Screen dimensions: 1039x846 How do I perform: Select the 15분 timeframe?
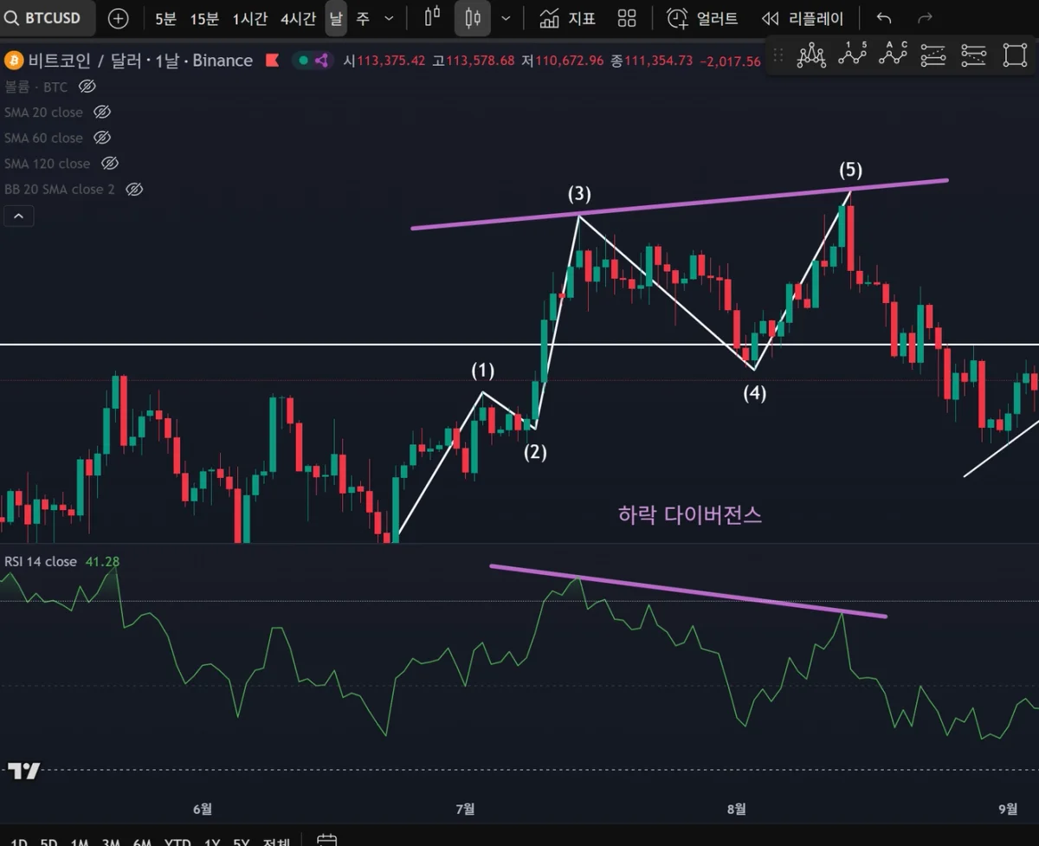(204, 18)
